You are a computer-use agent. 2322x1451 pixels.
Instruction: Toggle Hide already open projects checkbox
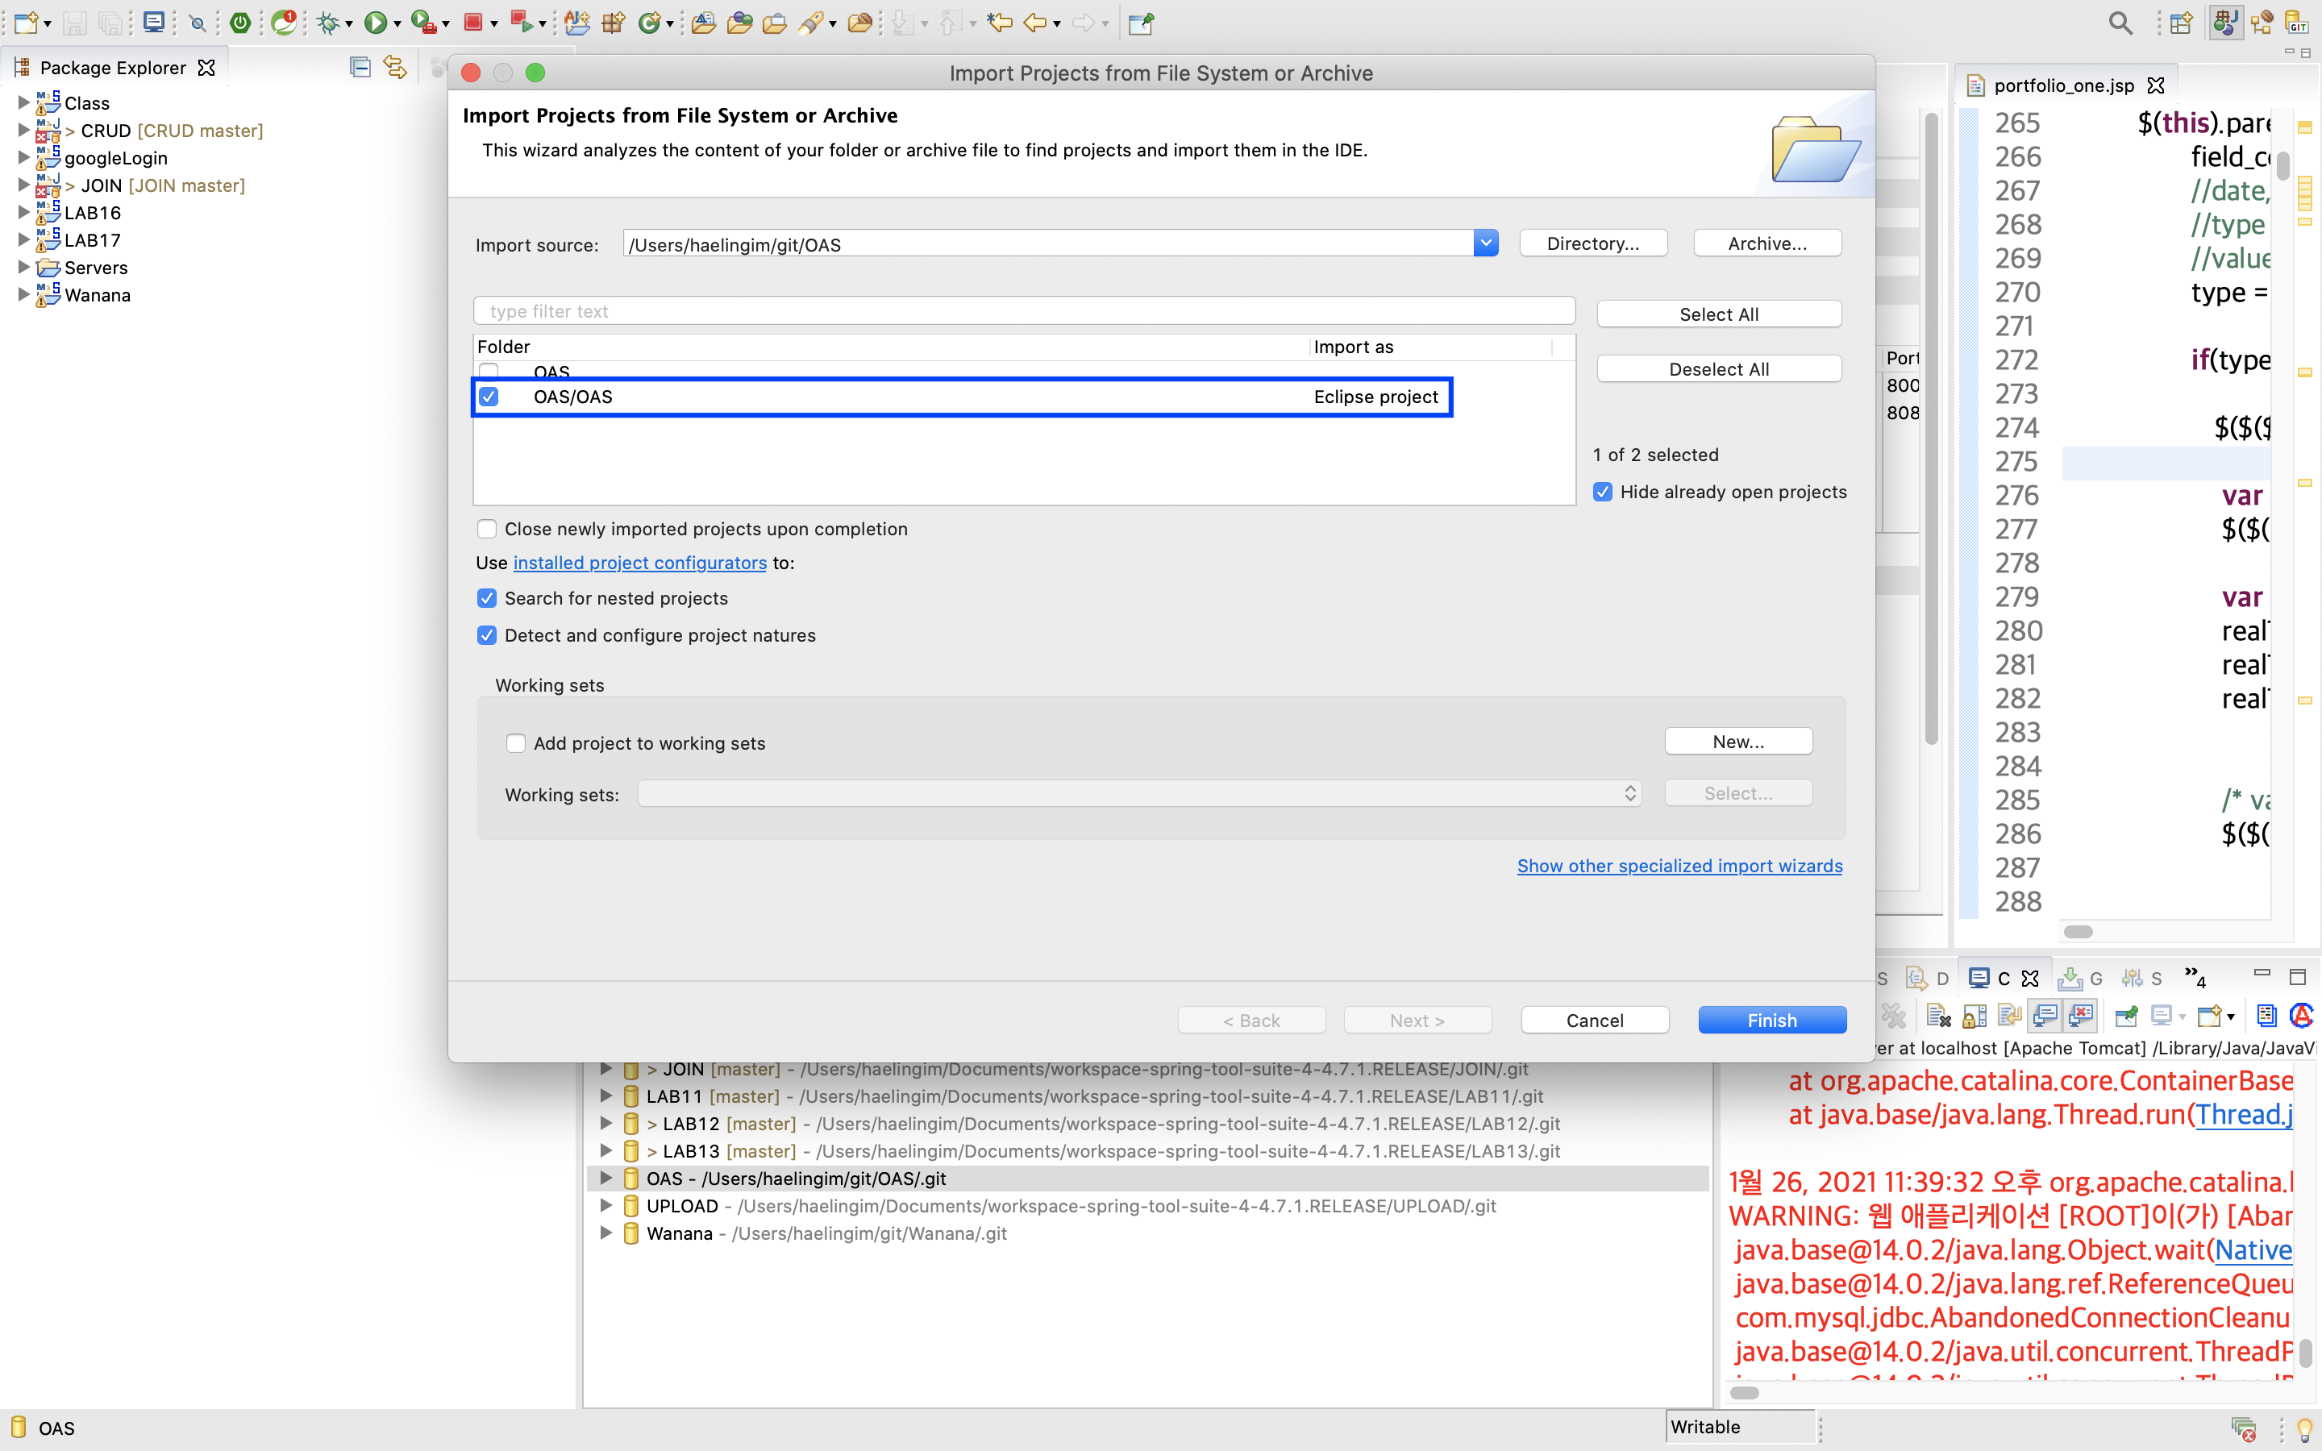pos(1602,492)
